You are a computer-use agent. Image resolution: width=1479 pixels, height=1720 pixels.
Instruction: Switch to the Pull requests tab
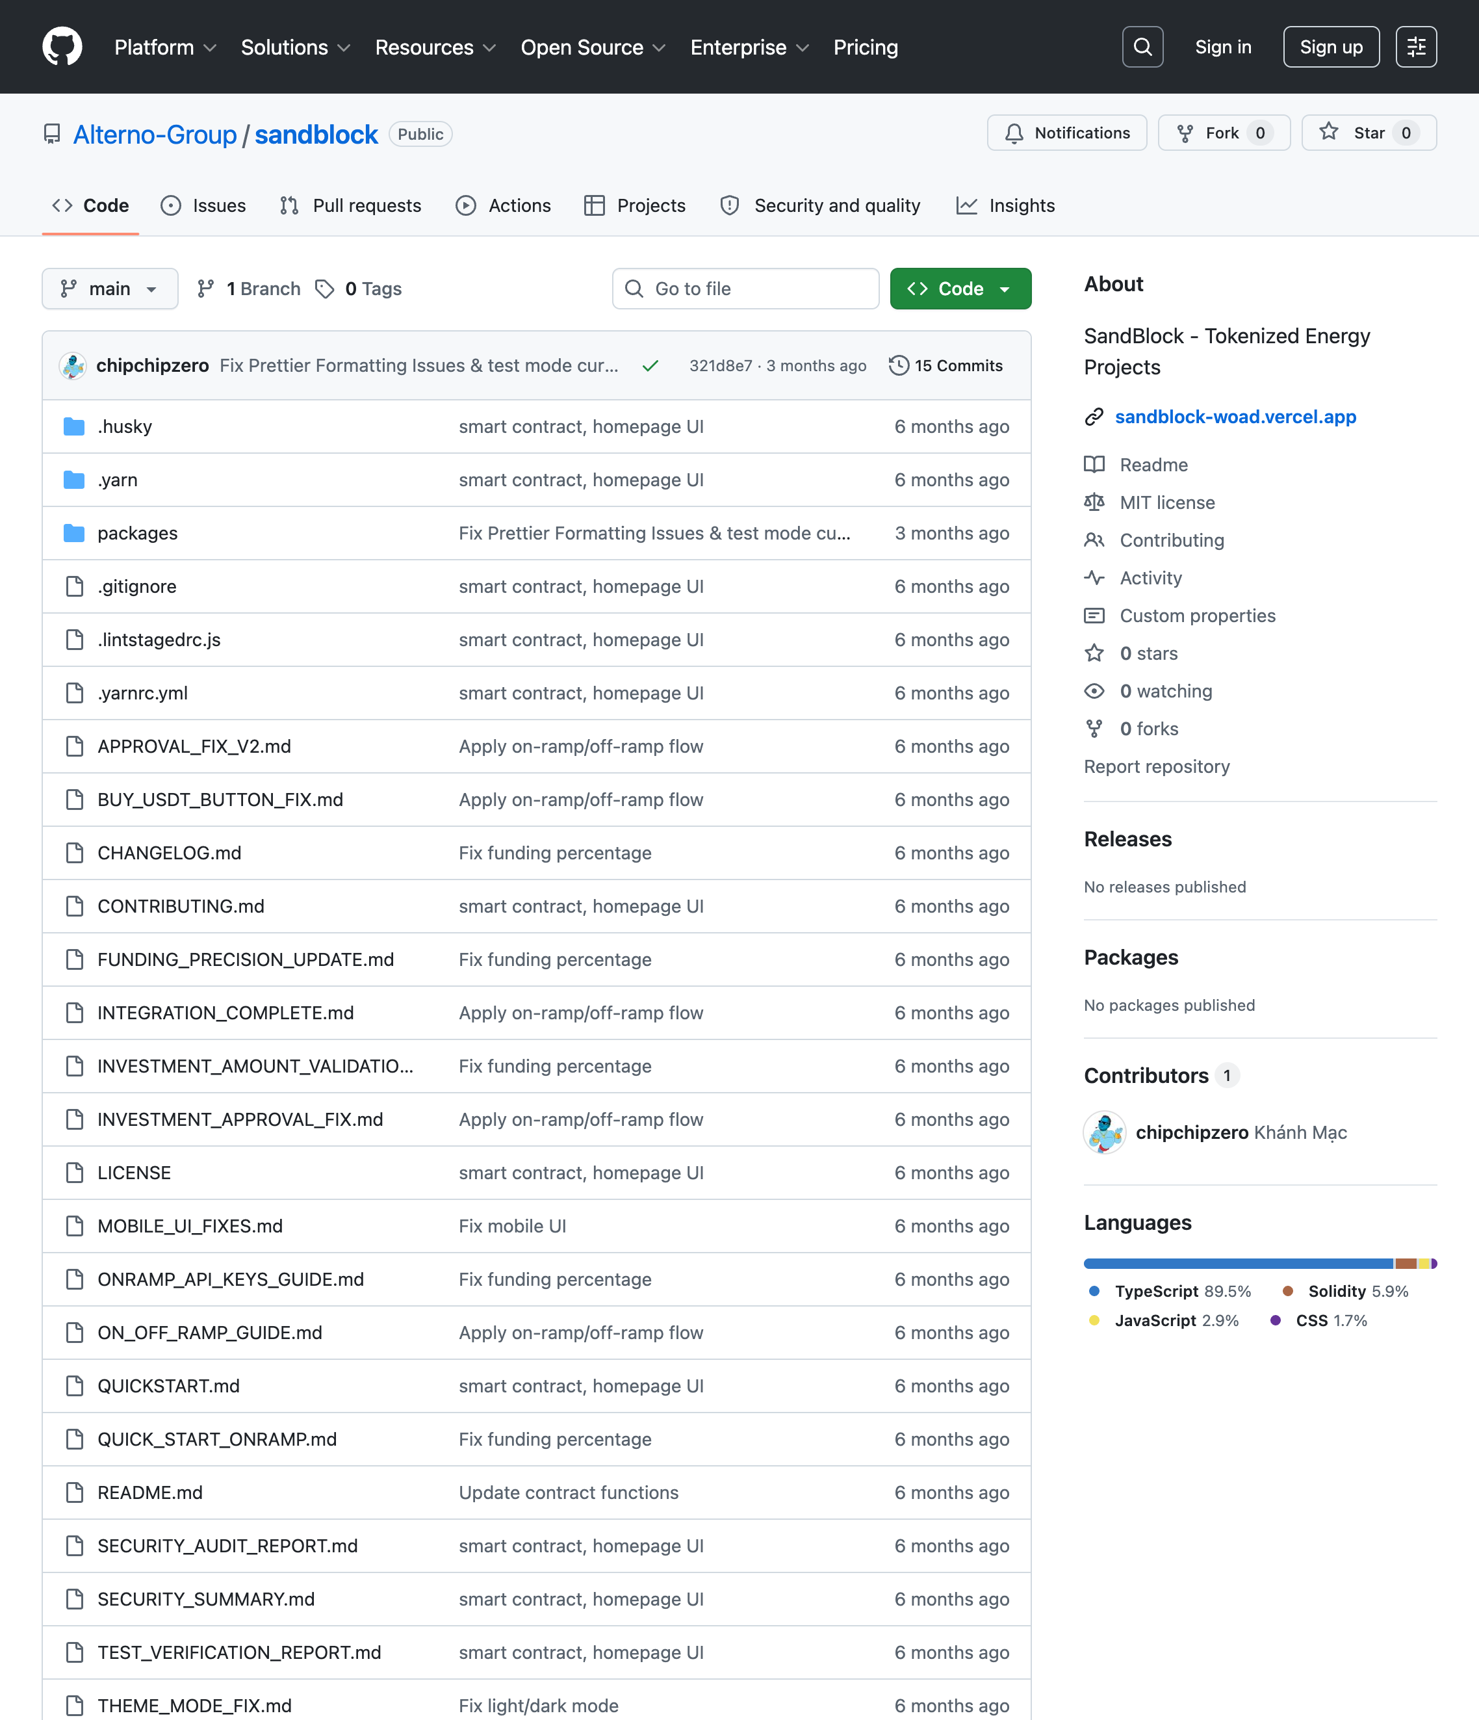coord(351,206)
